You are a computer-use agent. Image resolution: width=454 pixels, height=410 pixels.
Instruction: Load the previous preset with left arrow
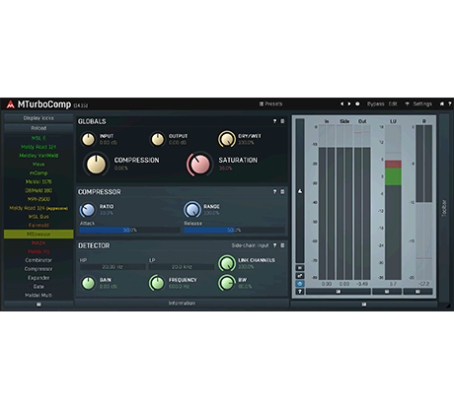[x=341, y=103]
